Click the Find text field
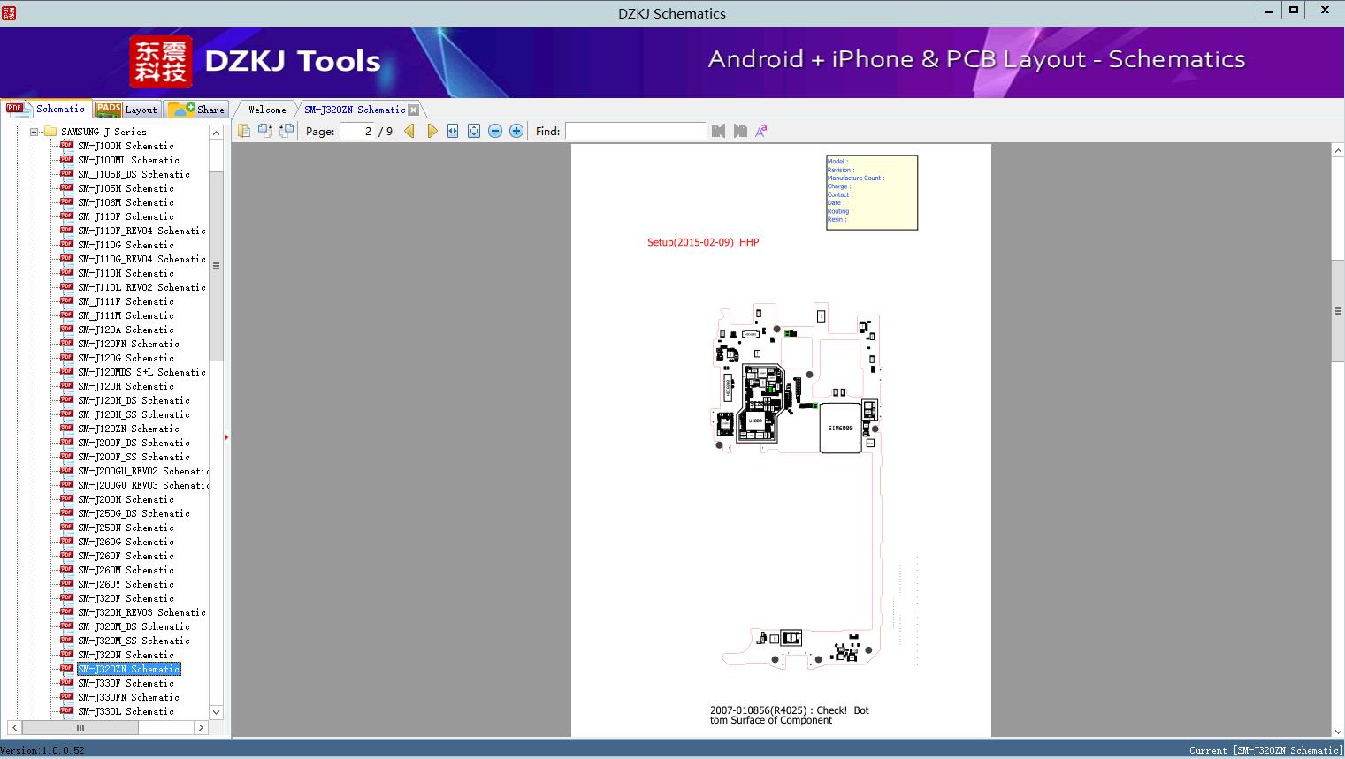The height and width of the screenshot is (759, 1345). (x=636, y=131)
